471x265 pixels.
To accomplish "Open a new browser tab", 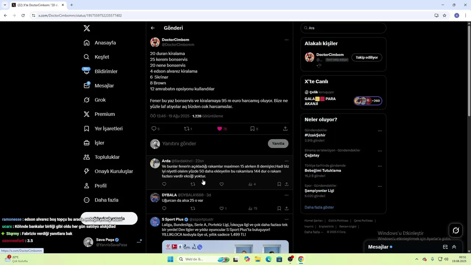I will pyautogui.click(x=71, y=5).
